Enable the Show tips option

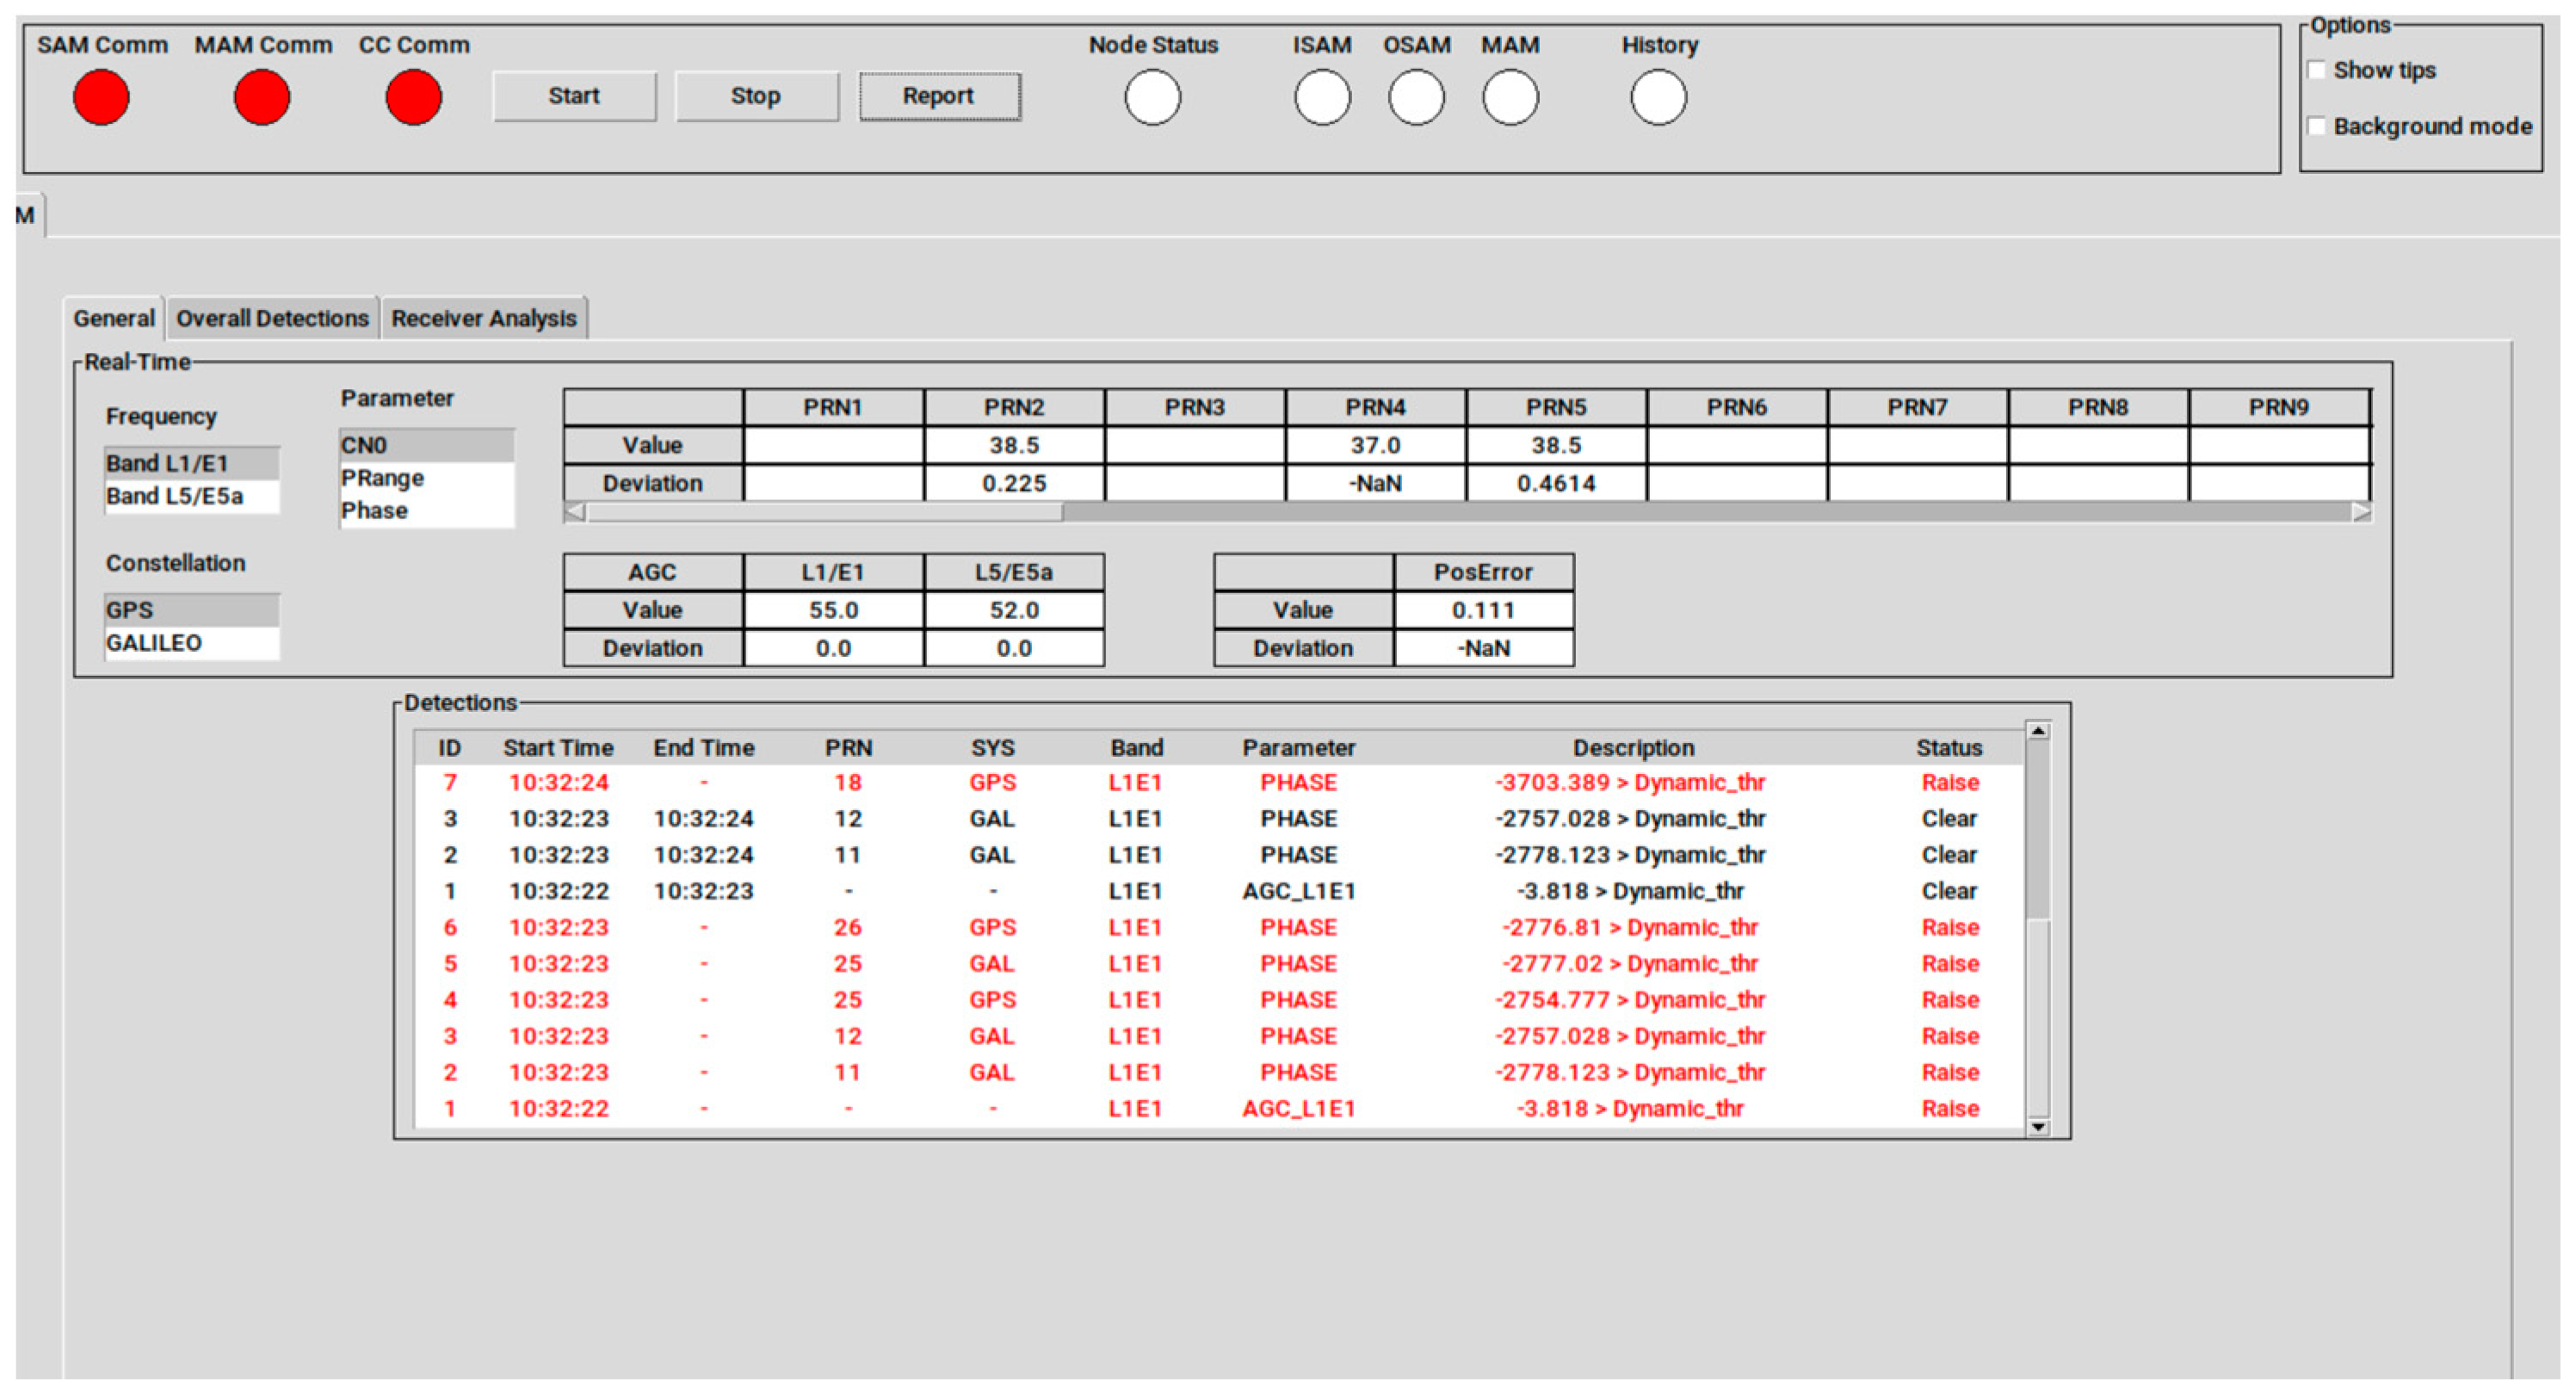coord(2318,68)
